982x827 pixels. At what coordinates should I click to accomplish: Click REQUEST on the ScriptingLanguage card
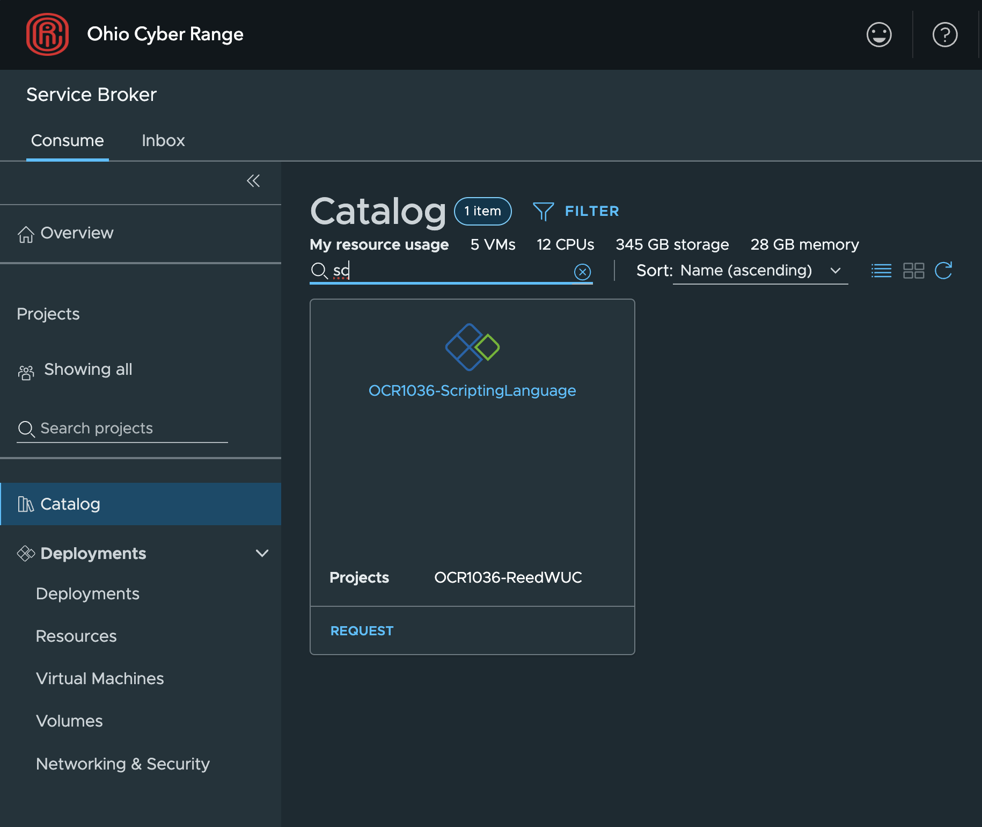[362, 631]
